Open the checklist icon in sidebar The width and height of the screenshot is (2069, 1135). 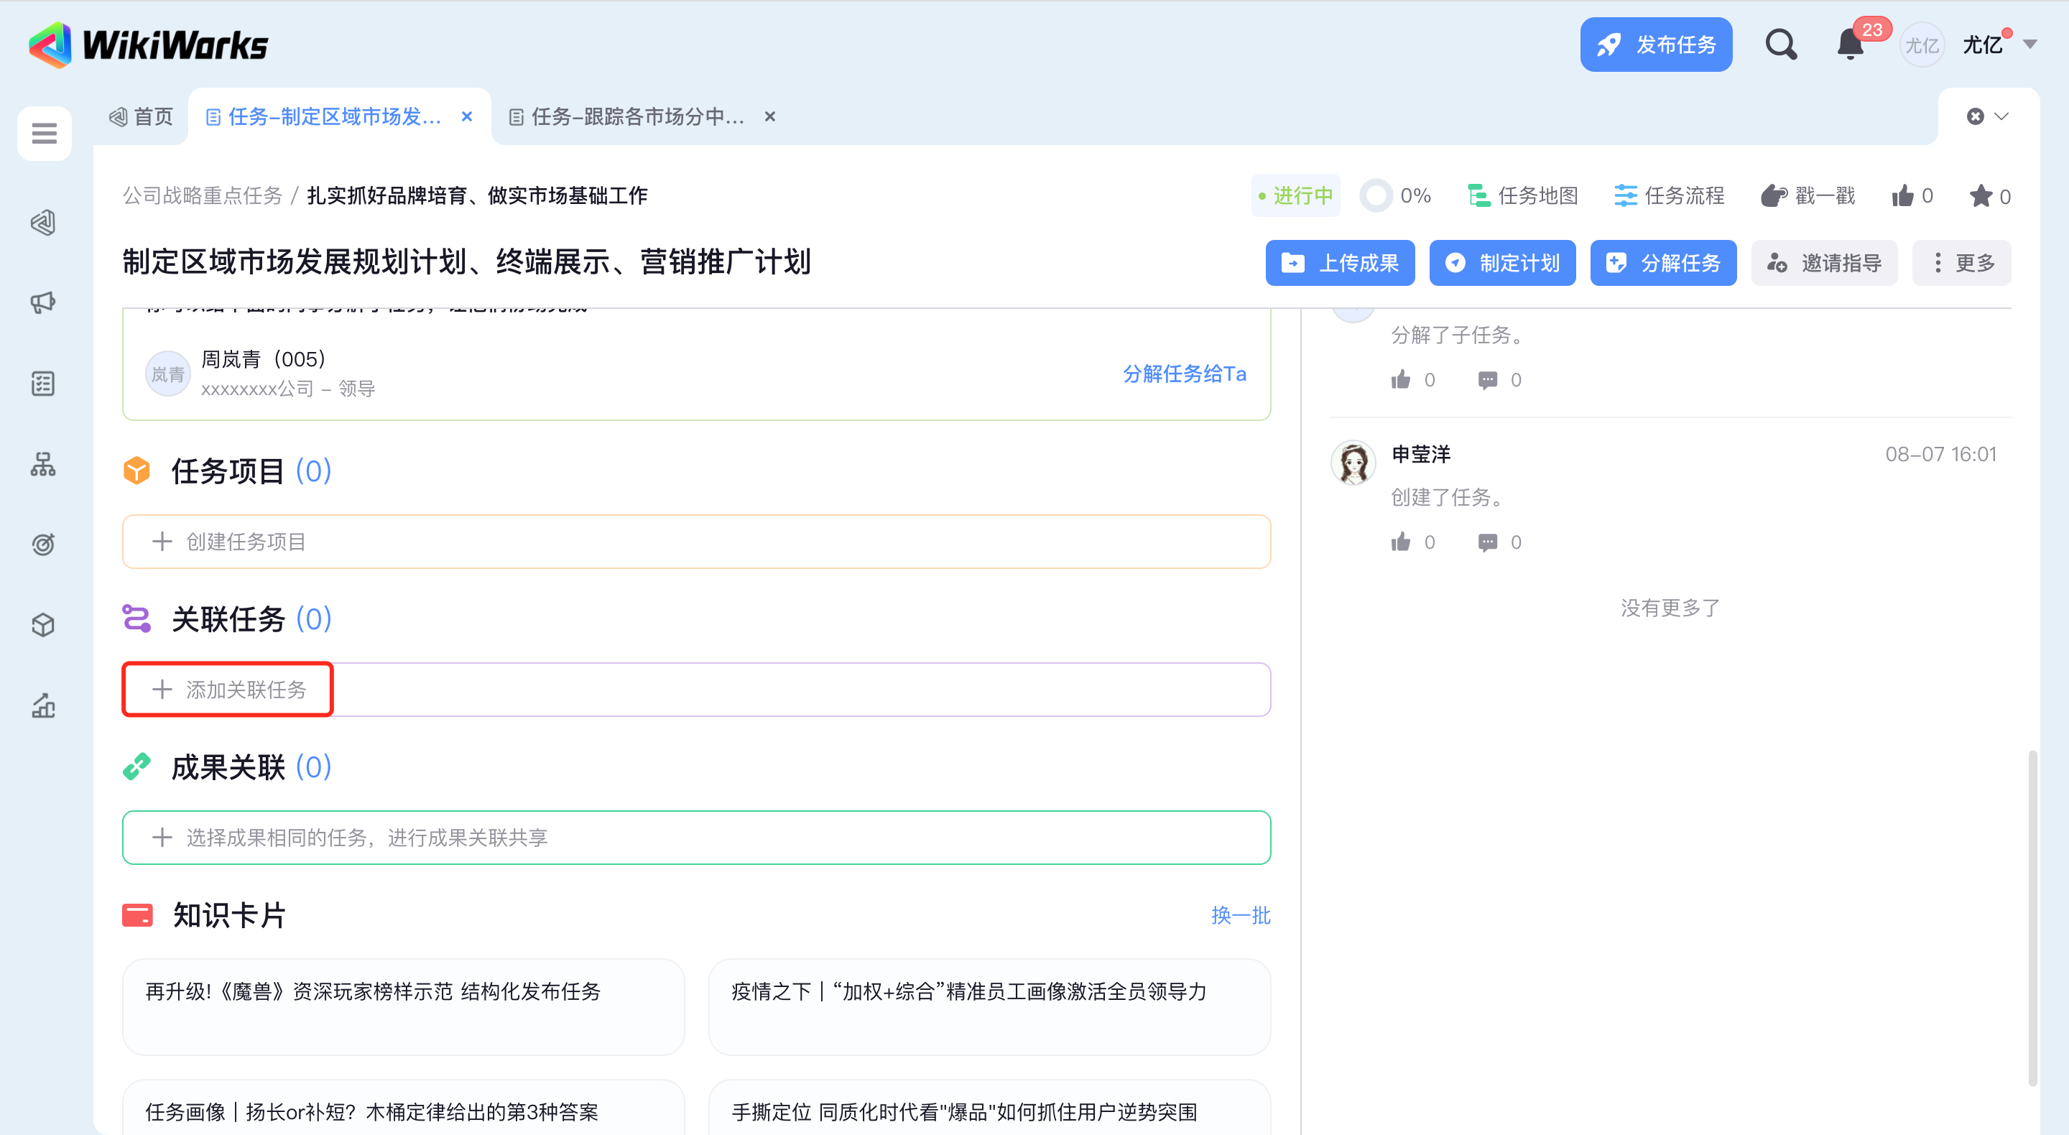(x=43, y=383)
